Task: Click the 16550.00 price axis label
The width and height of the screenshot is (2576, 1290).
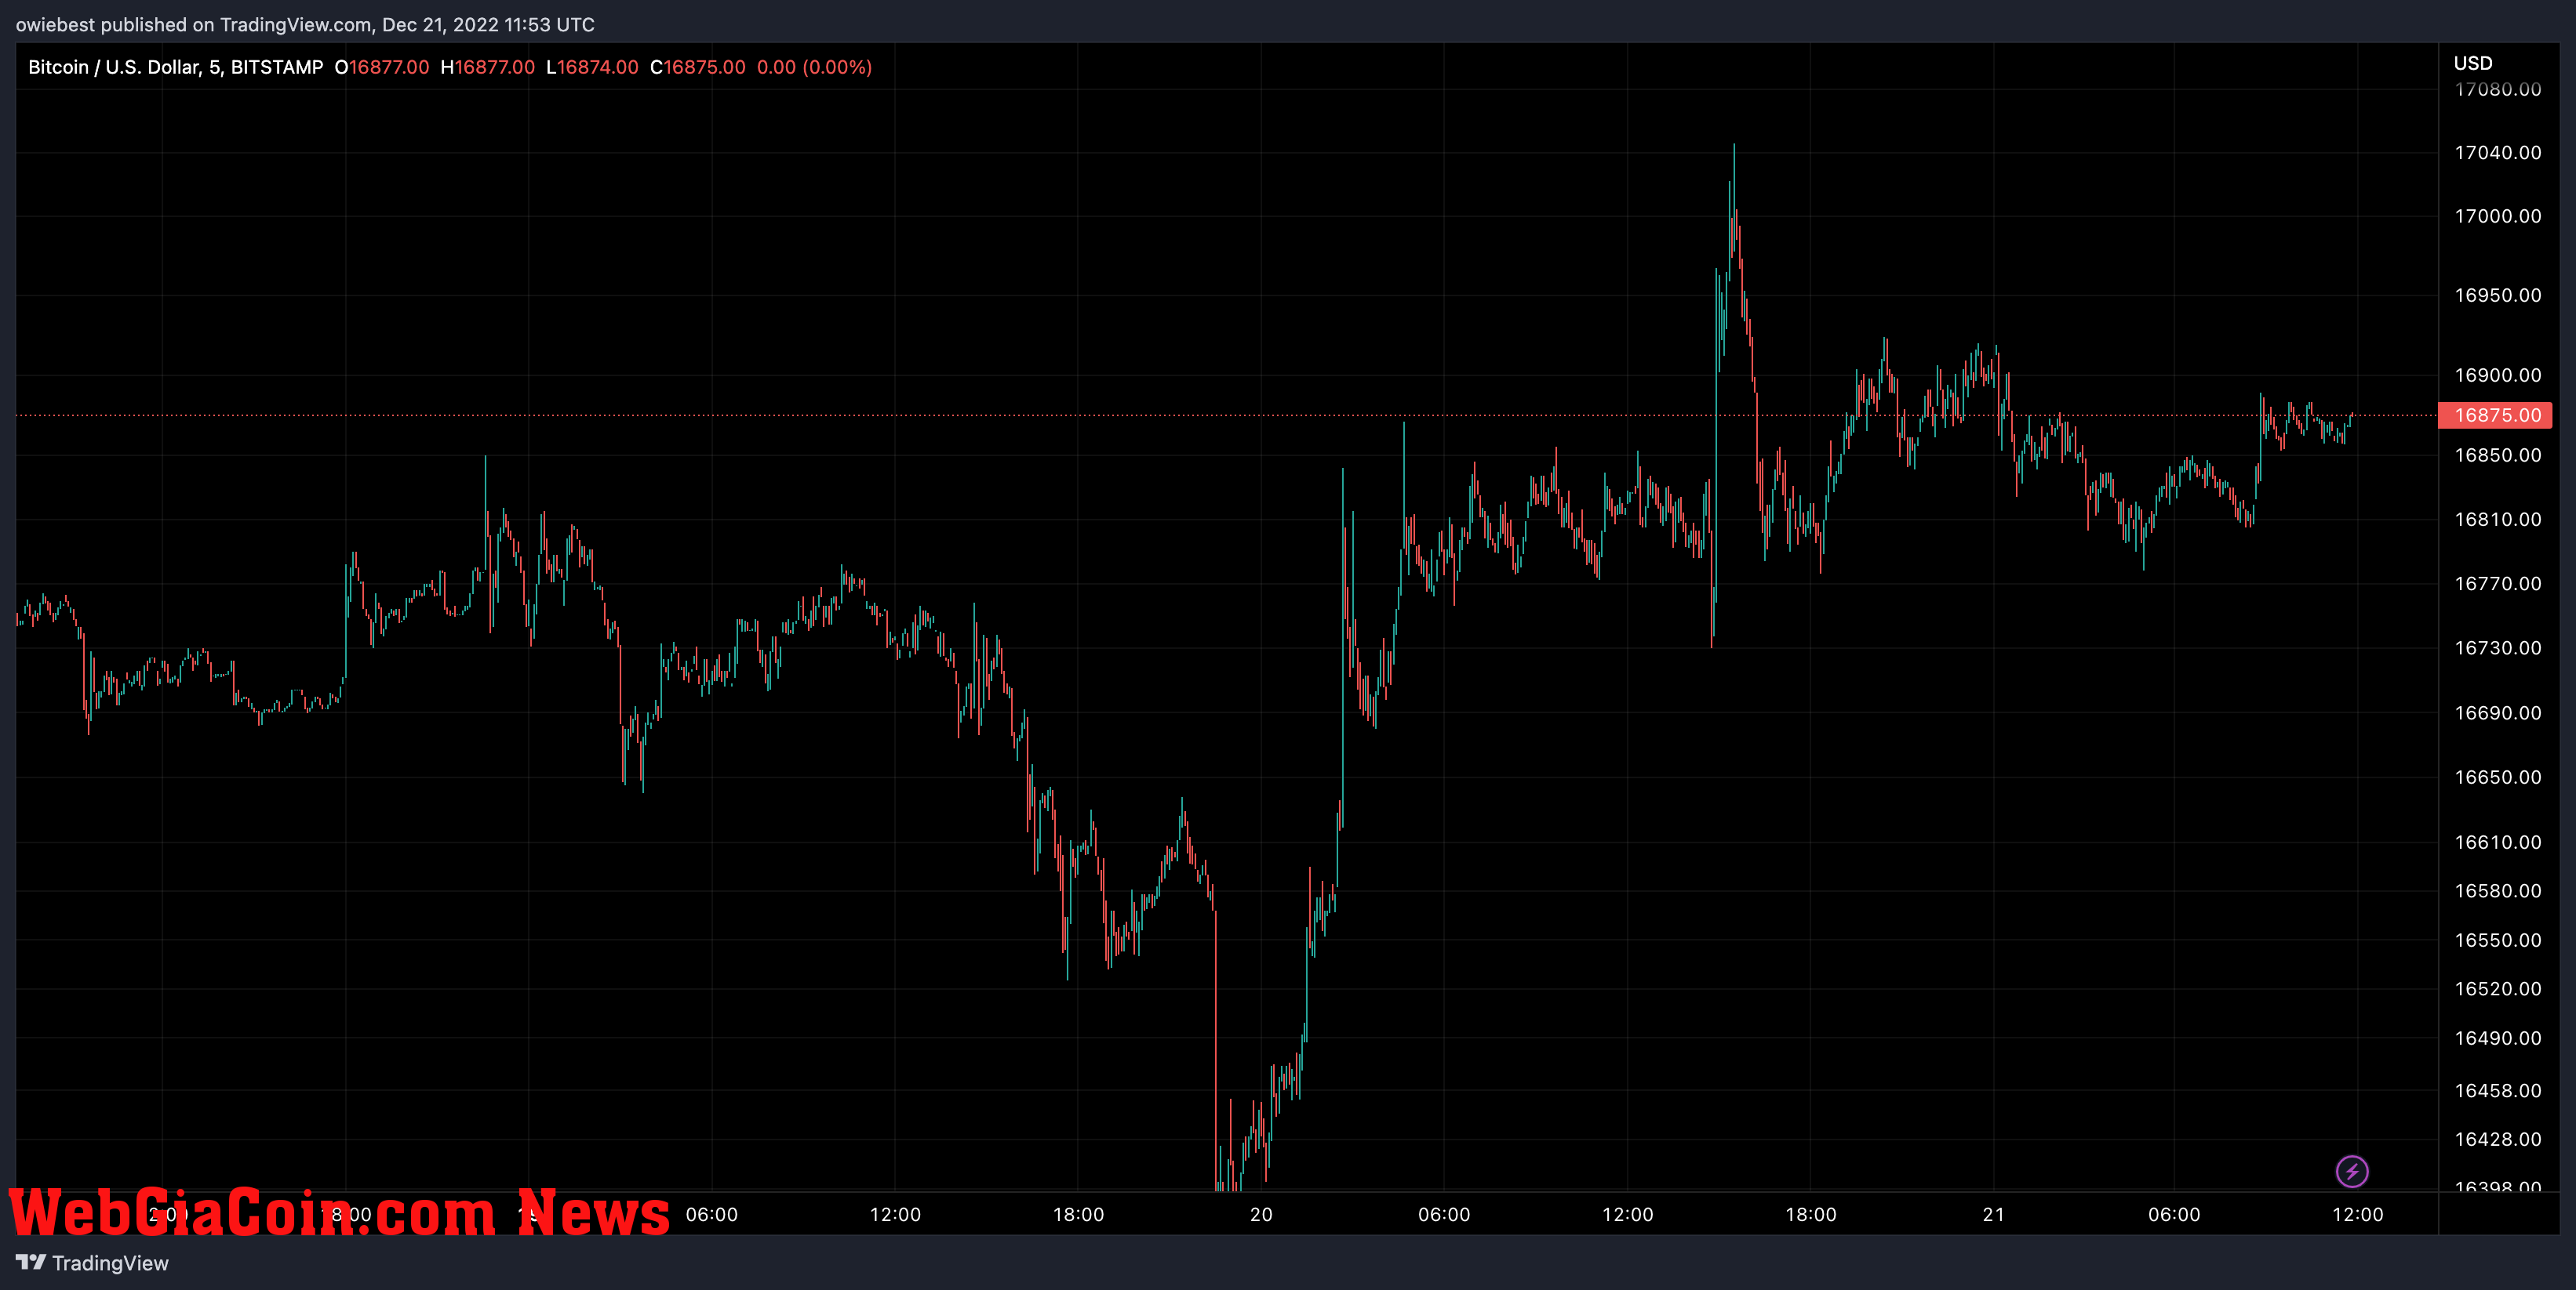Action: [2497, 940]
